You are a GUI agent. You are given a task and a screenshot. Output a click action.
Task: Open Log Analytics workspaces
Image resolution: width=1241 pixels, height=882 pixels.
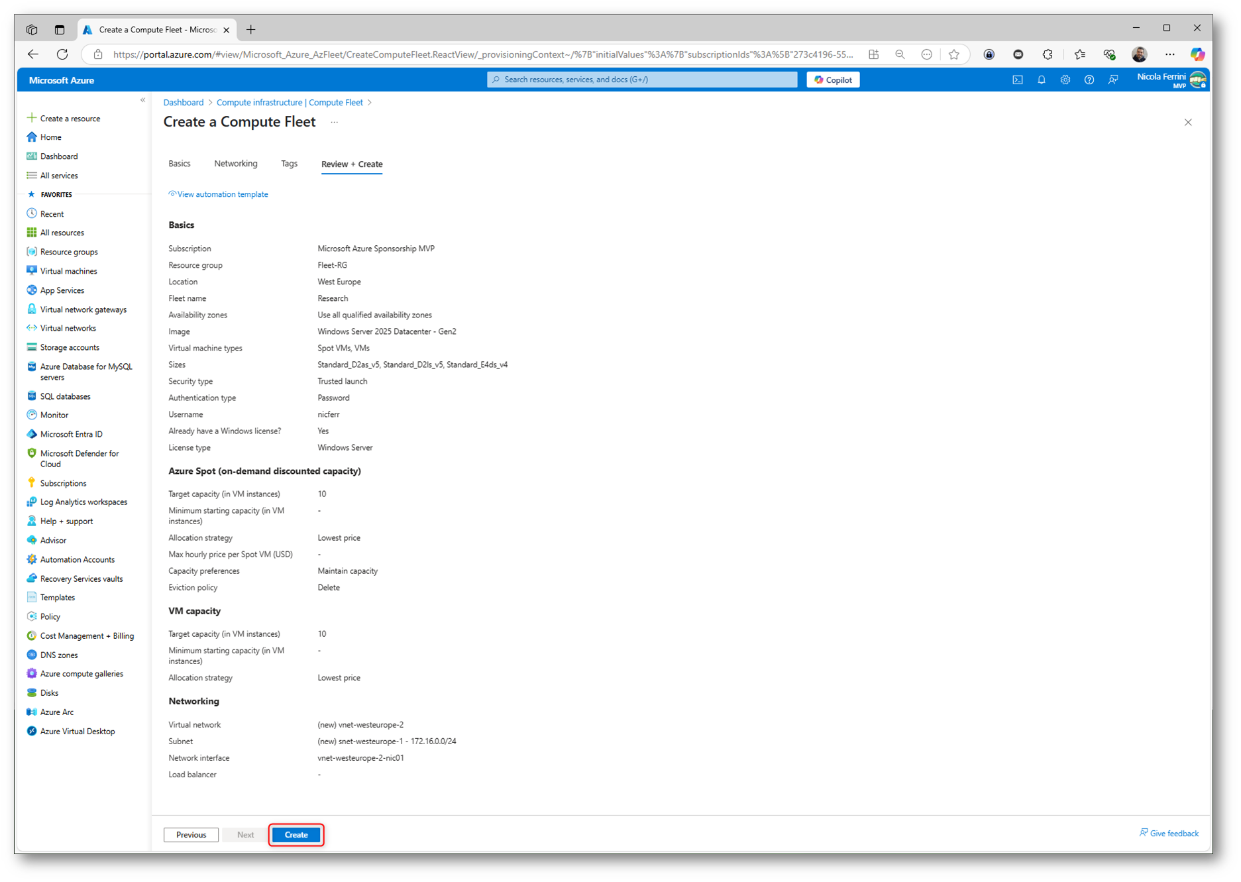(x=83, y=502)
